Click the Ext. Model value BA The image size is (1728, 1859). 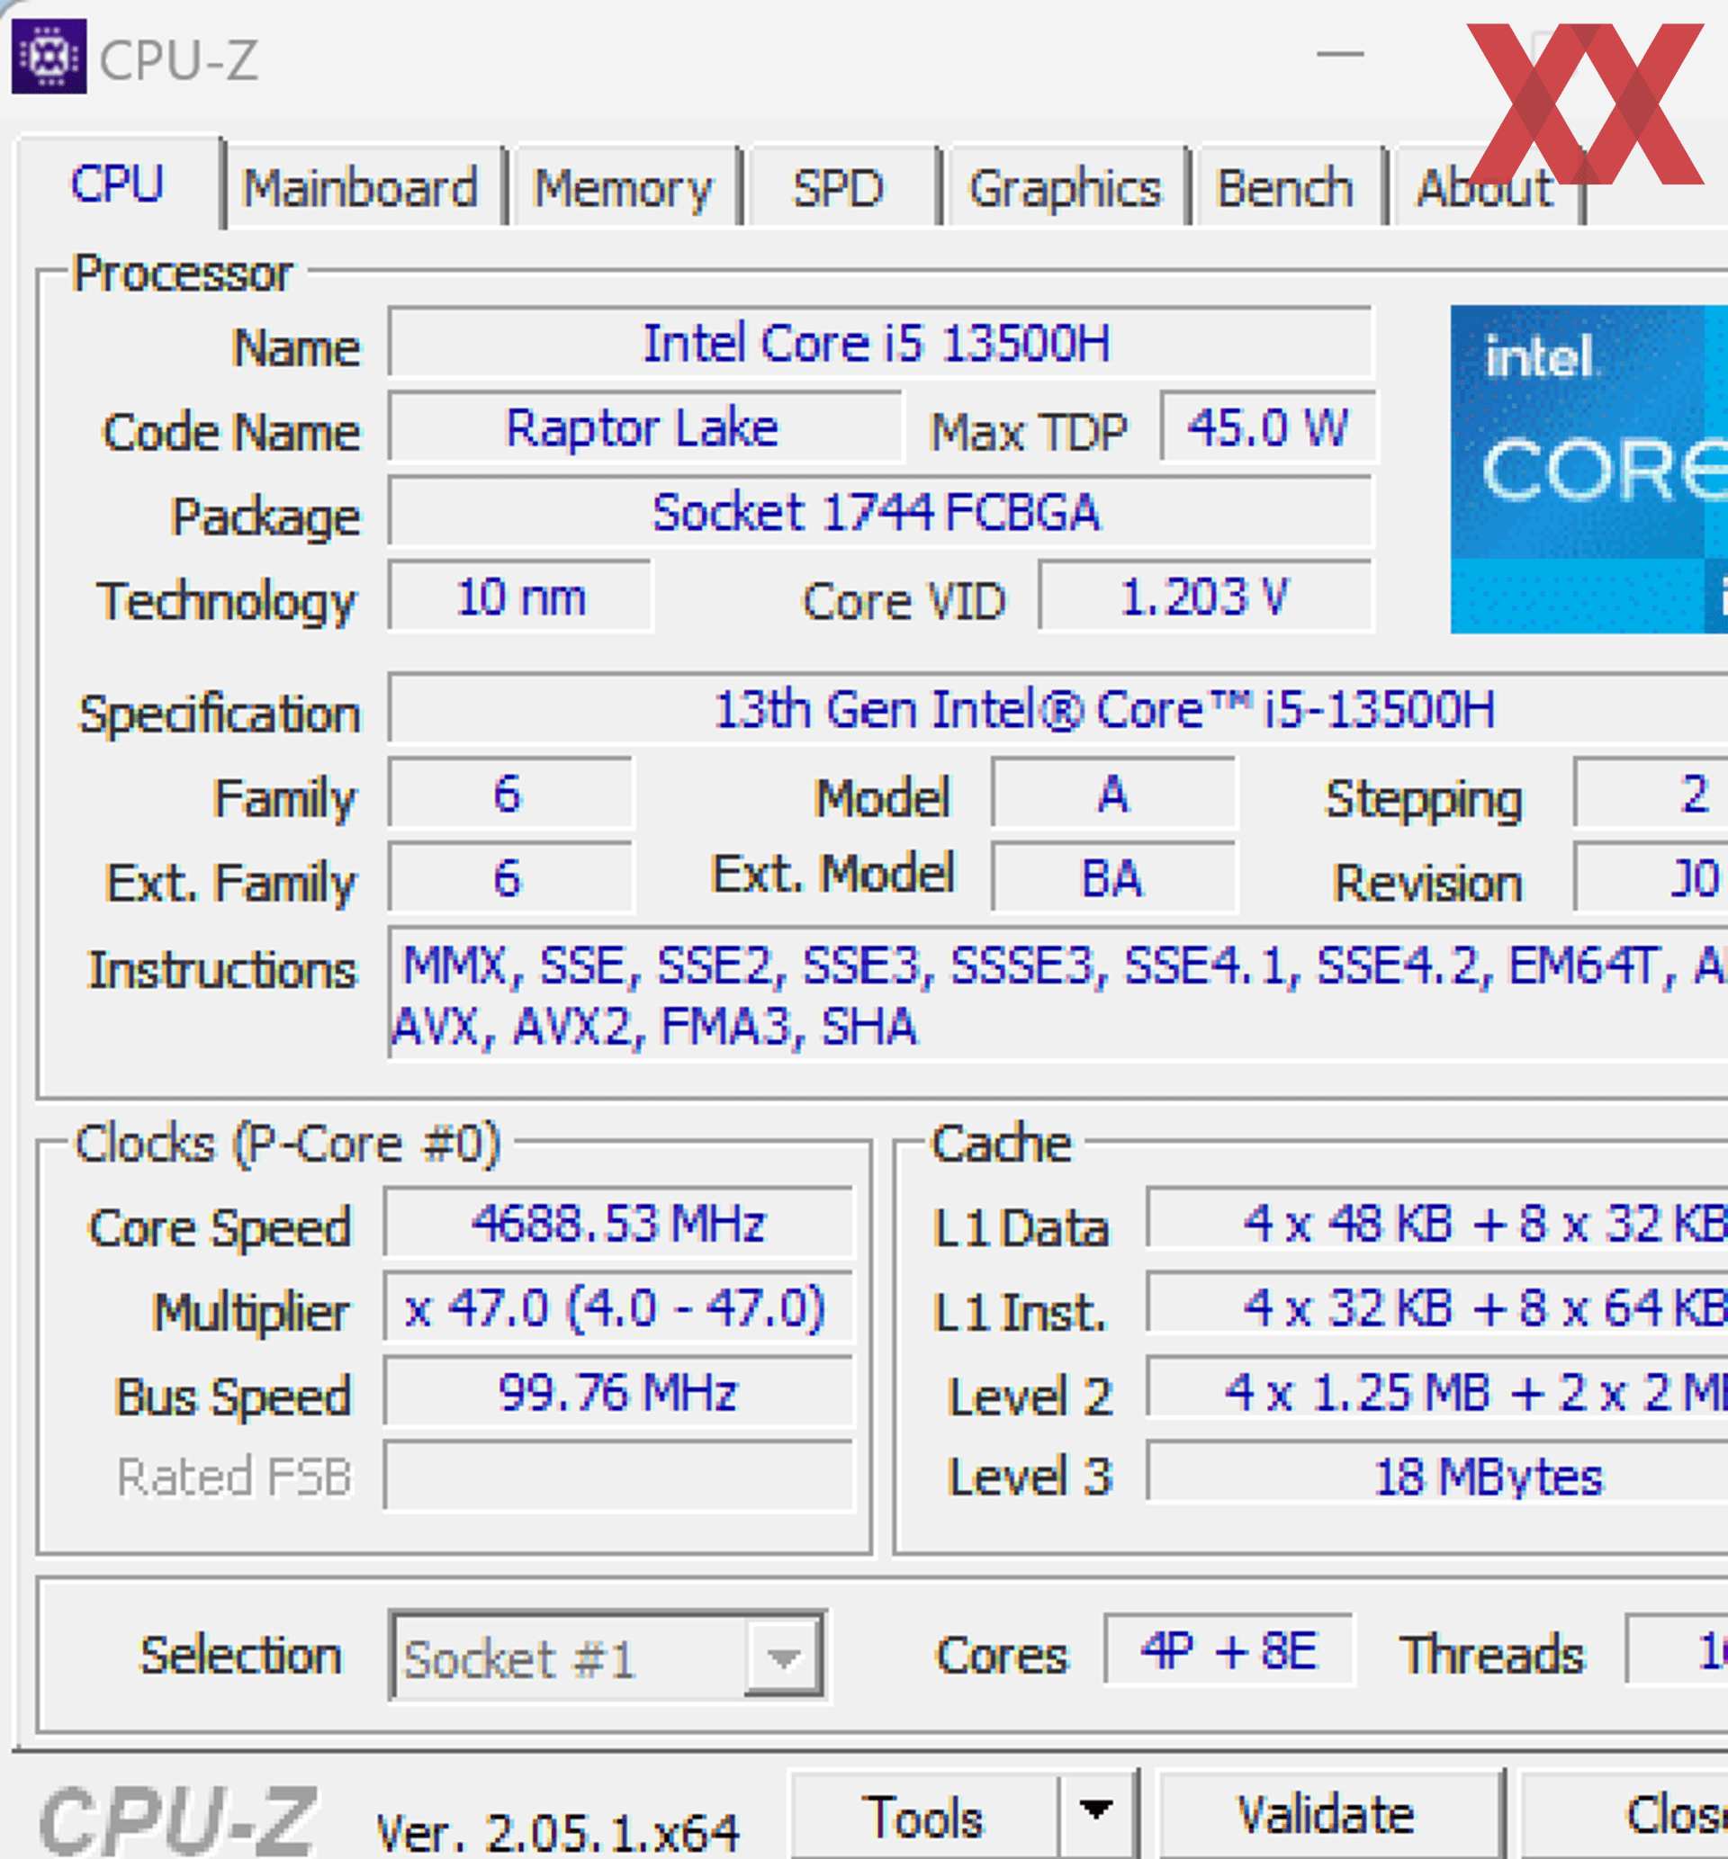coord(1113,877)
